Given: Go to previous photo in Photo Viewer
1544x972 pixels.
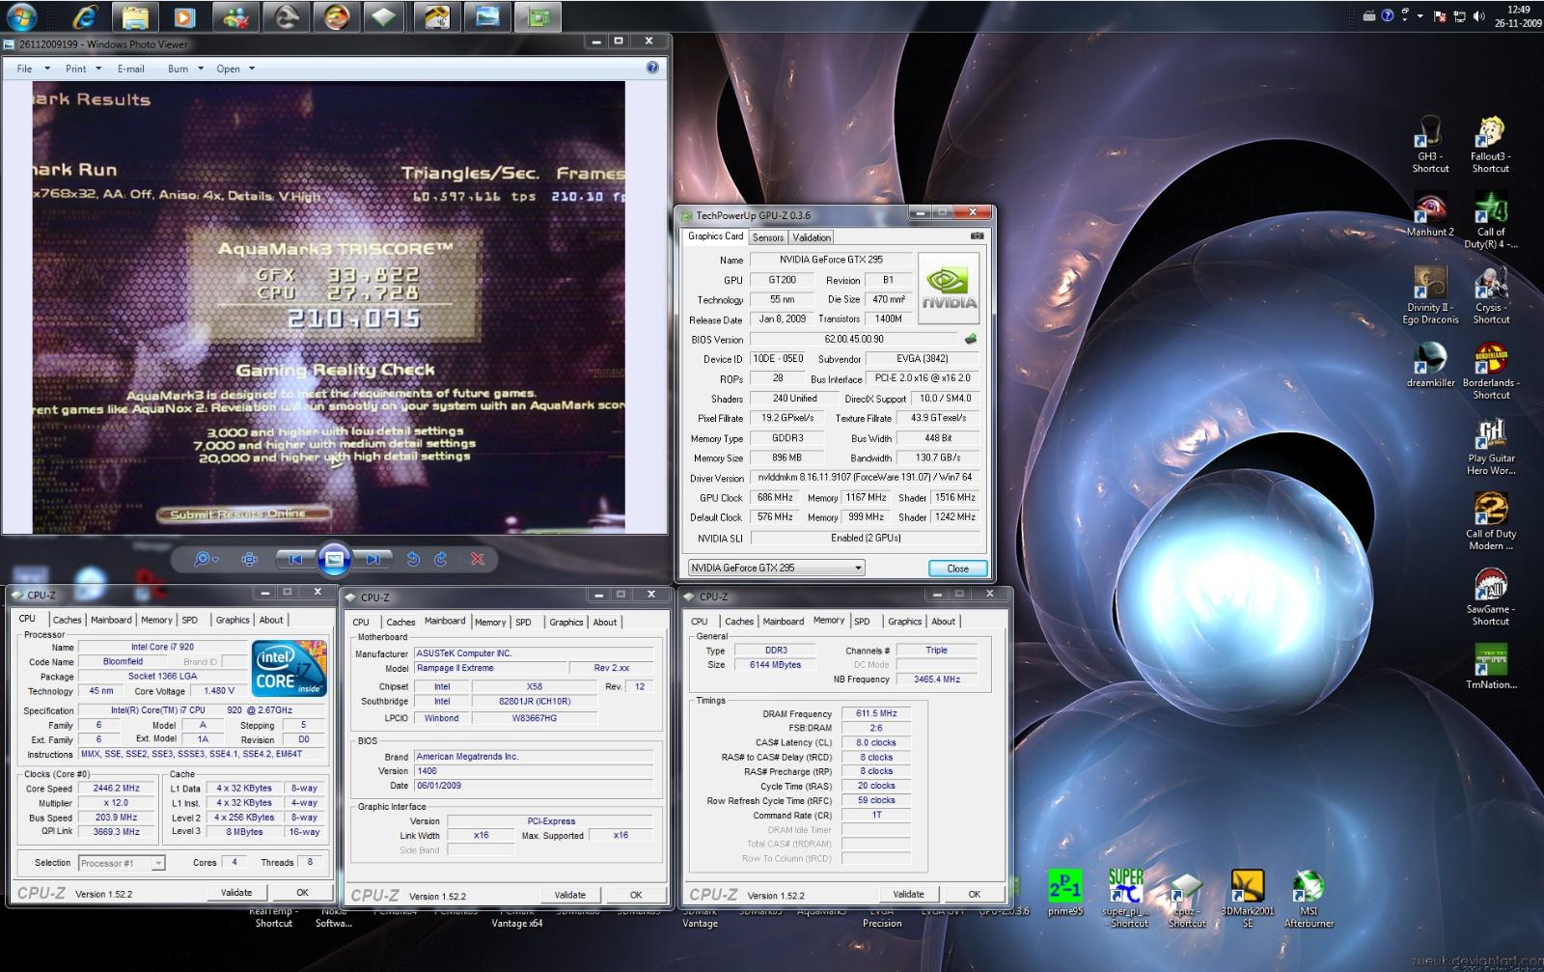Looking at the screenshot, I should point(294,559).
